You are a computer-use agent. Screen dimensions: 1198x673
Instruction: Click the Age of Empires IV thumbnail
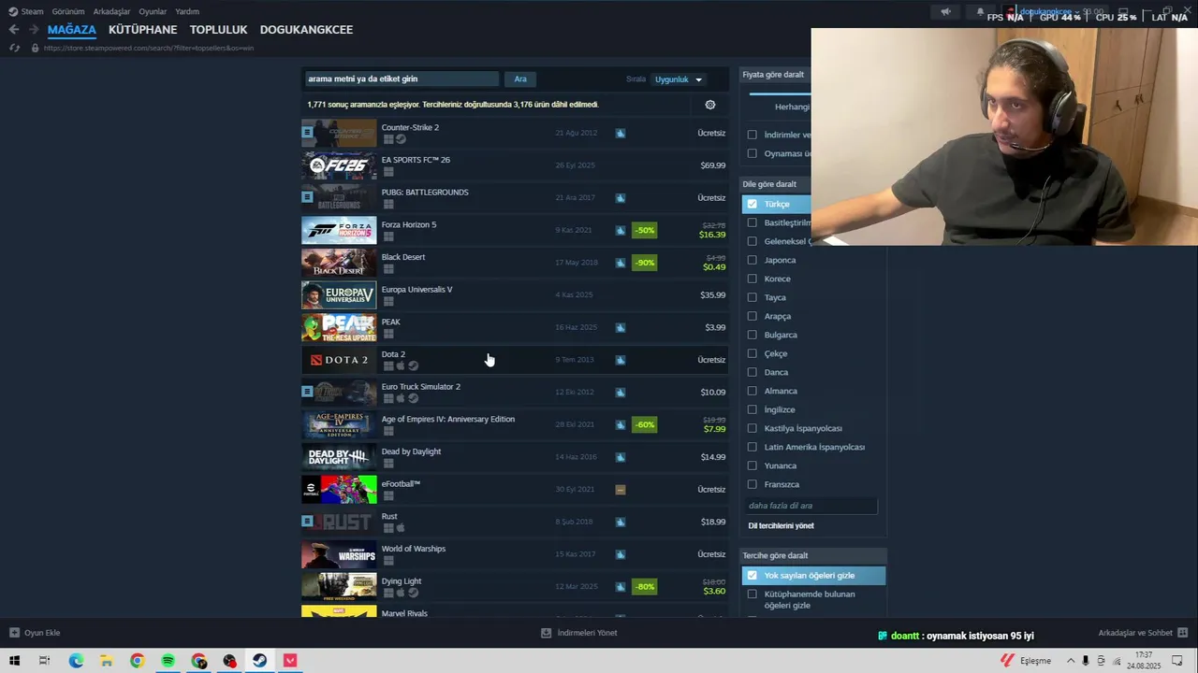[x=339, y=424]
